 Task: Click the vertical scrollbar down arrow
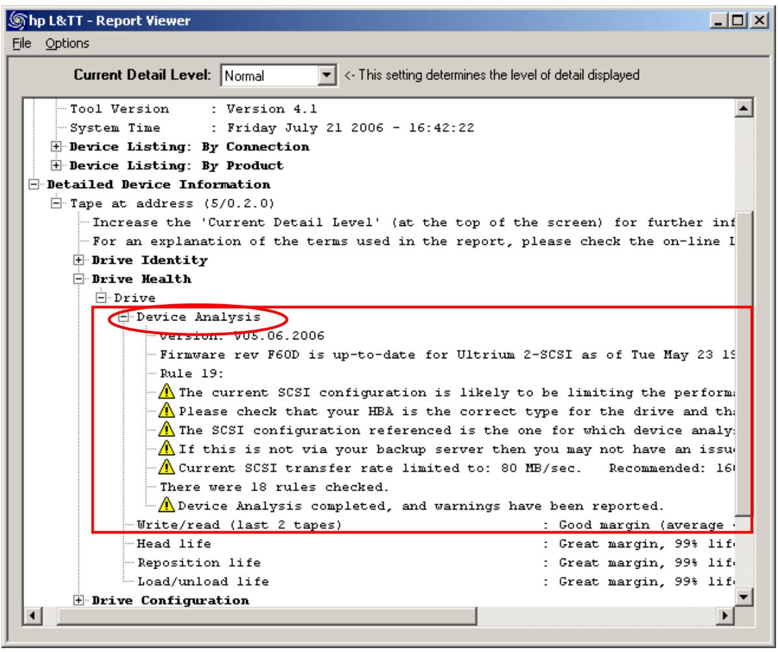tap(743, 597)
